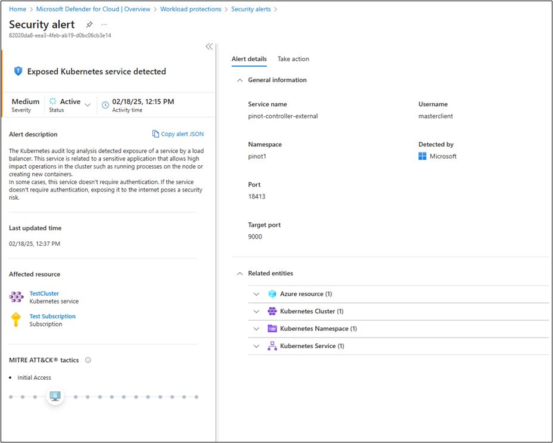Expand the Kubernetes Namespace (1) row
This screenshot has width=553, height=443.
pyautogui.click(x=256, y=329)
